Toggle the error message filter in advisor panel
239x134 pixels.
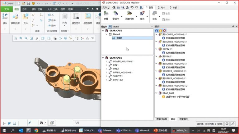click(x=164, y=30)
